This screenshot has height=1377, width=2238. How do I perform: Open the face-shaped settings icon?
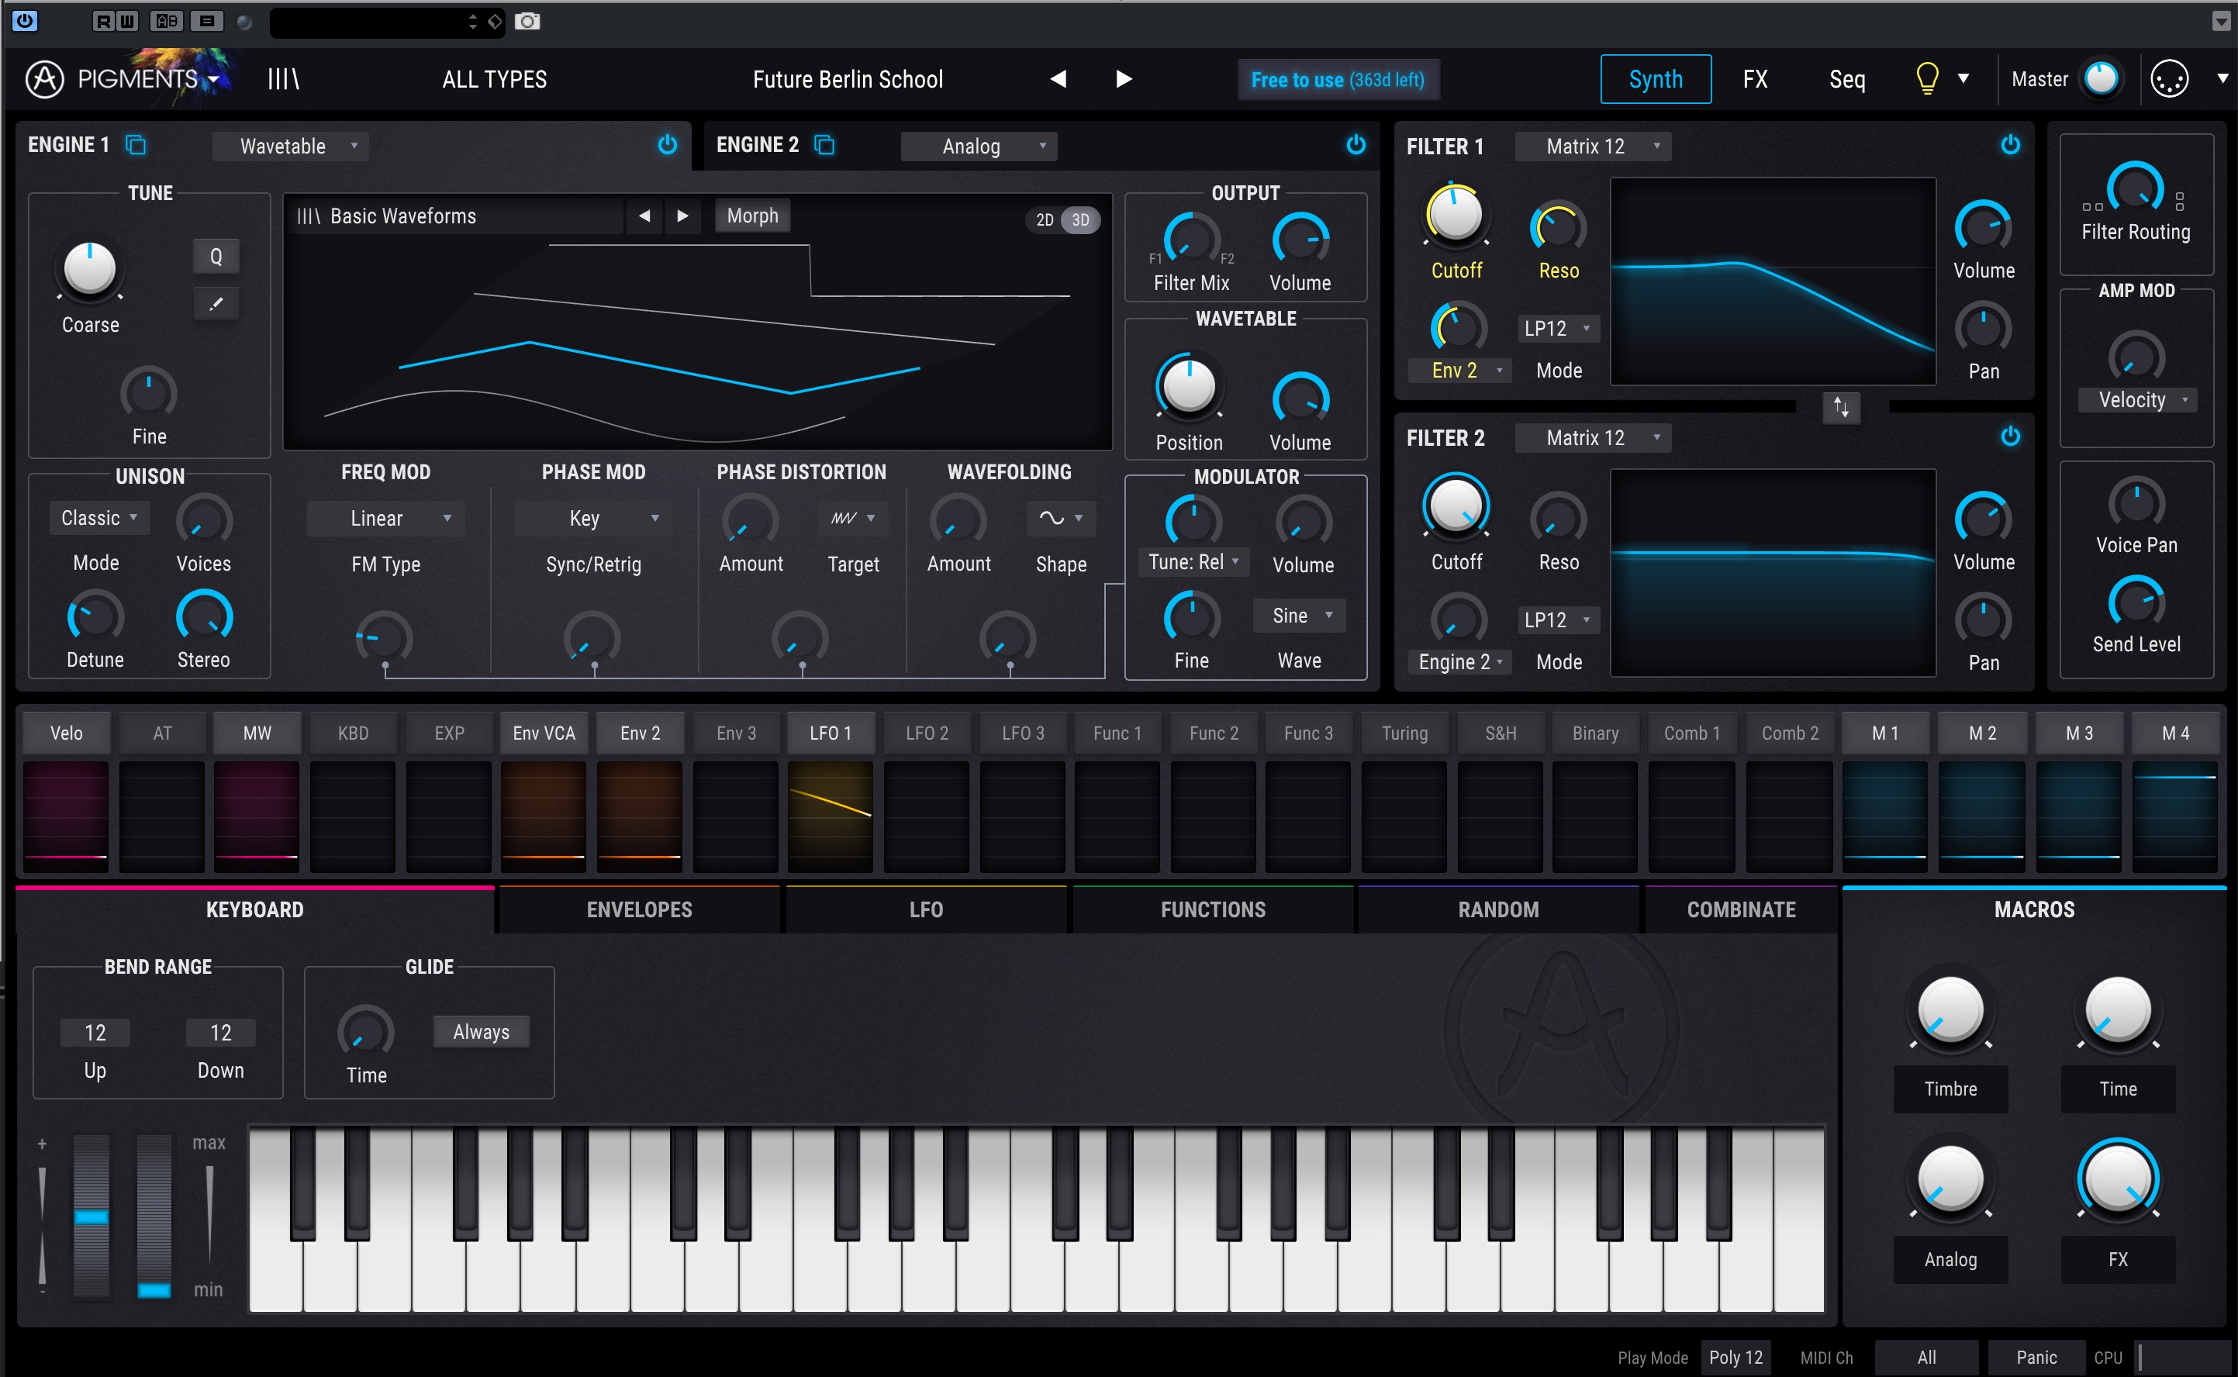pos(2169,79)
